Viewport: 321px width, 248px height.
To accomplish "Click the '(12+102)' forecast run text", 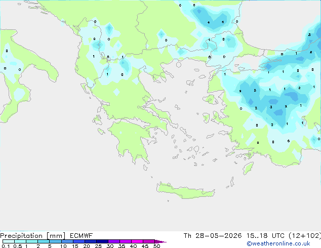I will point(305,236).
